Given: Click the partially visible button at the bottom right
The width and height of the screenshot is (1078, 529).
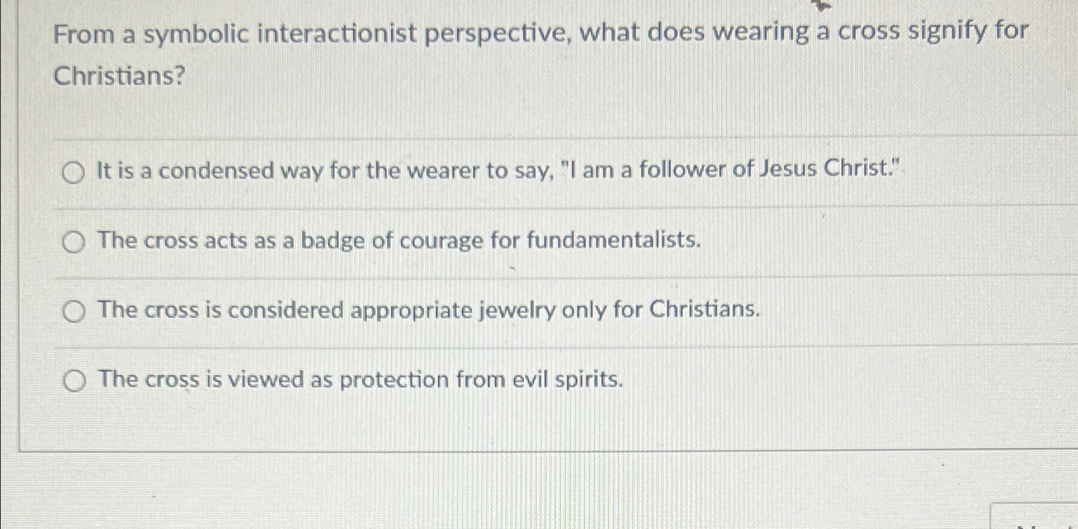Looking at the screenshot, I should pos(1033,516).
